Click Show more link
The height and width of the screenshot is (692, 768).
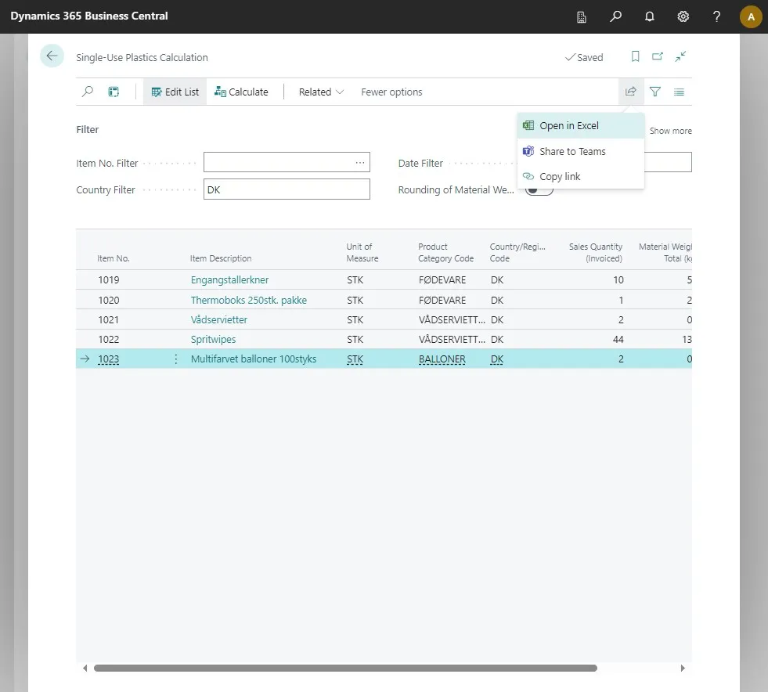click(670, 131)
